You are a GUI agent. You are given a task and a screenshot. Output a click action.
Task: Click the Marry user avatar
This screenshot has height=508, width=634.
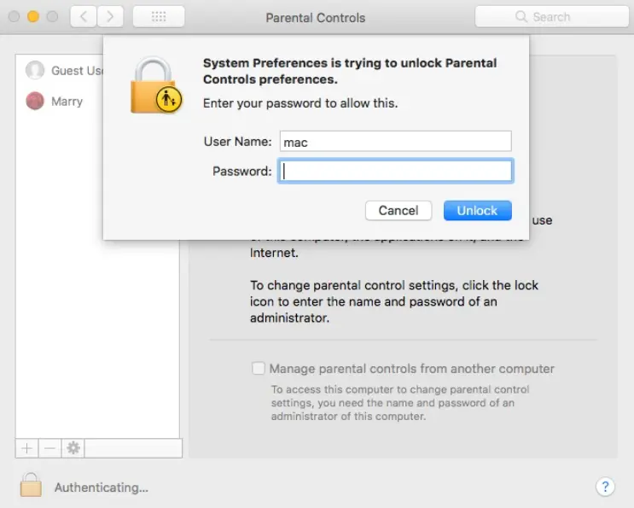[35, 101]
